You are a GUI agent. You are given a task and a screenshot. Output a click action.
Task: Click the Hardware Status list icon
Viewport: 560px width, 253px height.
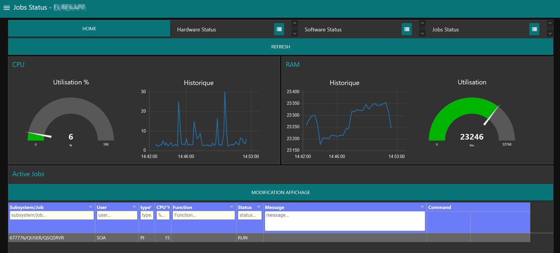[279, 29]
